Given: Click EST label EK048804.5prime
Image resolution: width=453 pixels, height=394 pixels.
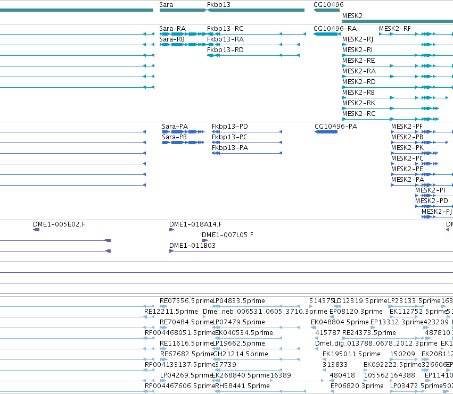Looking at the screenshot, I should (340, 322).
